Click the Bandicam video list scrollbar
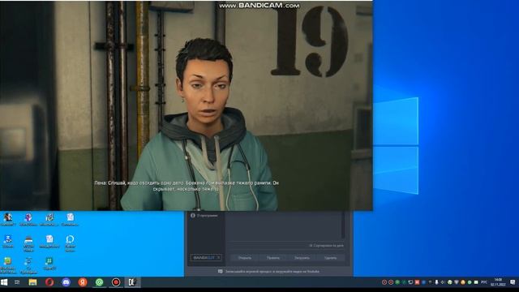The height and width of the screenshot is (292, 519). [x=343, y=225]
